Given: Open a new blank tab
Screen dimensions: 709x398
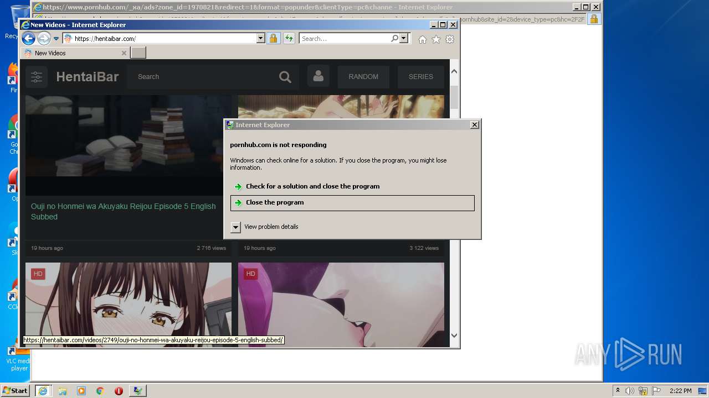Looking at the screenshot, I should [x=138, y=53].
